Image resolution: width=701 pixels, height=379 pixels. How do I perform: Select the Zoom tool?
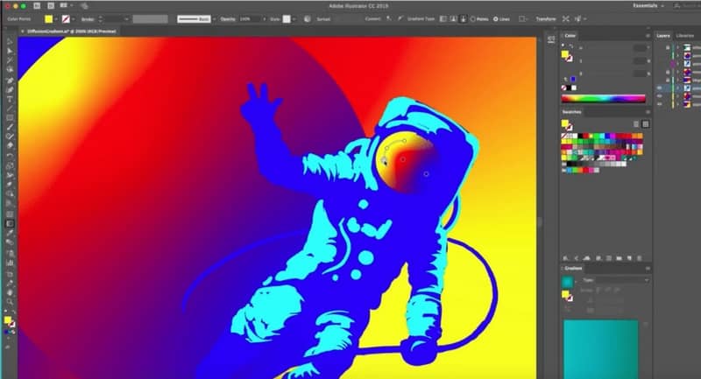point(10,302)
